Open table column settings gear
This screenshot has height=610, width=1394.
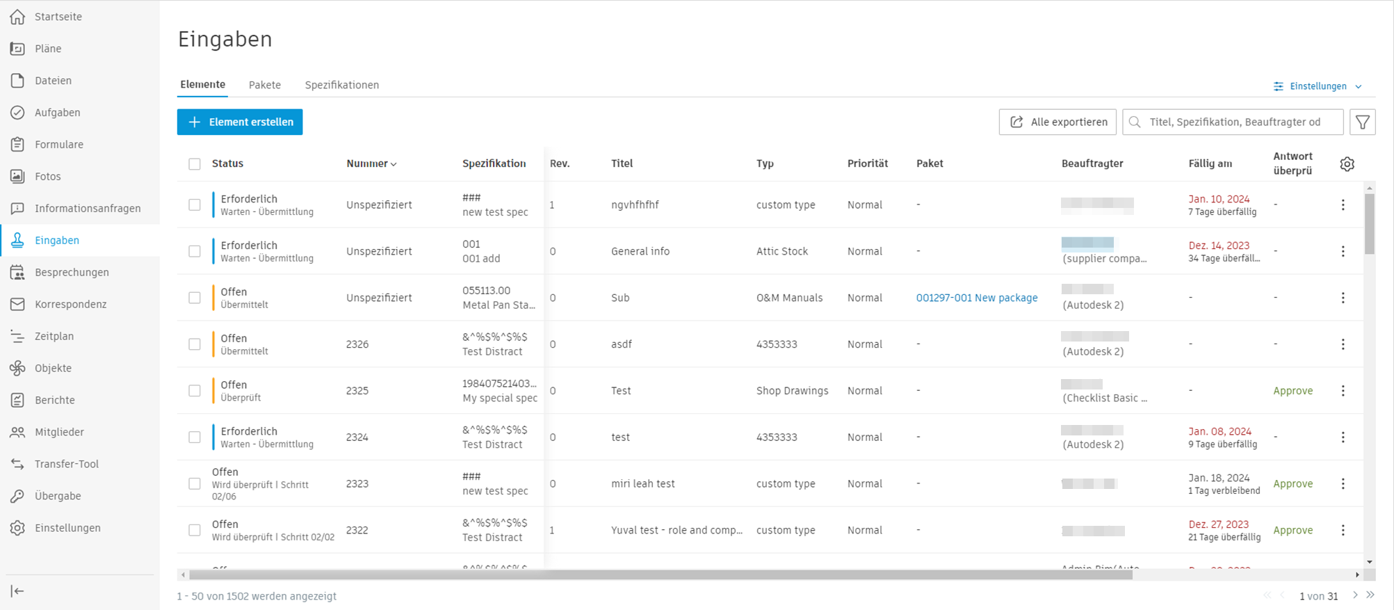pyautogui.click(x=1347, y=164)
